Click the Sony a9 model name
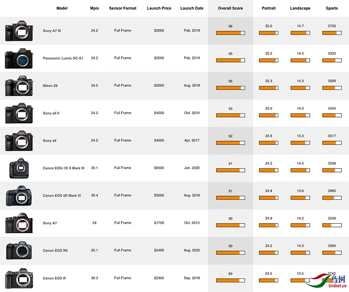Viewport: 349px width, 292px height. 50,141
